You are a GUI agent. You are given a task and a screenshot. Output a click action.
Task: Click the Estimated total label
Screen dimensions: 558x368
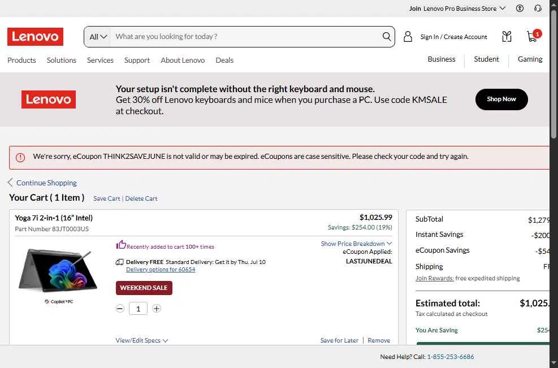point(448,303)
